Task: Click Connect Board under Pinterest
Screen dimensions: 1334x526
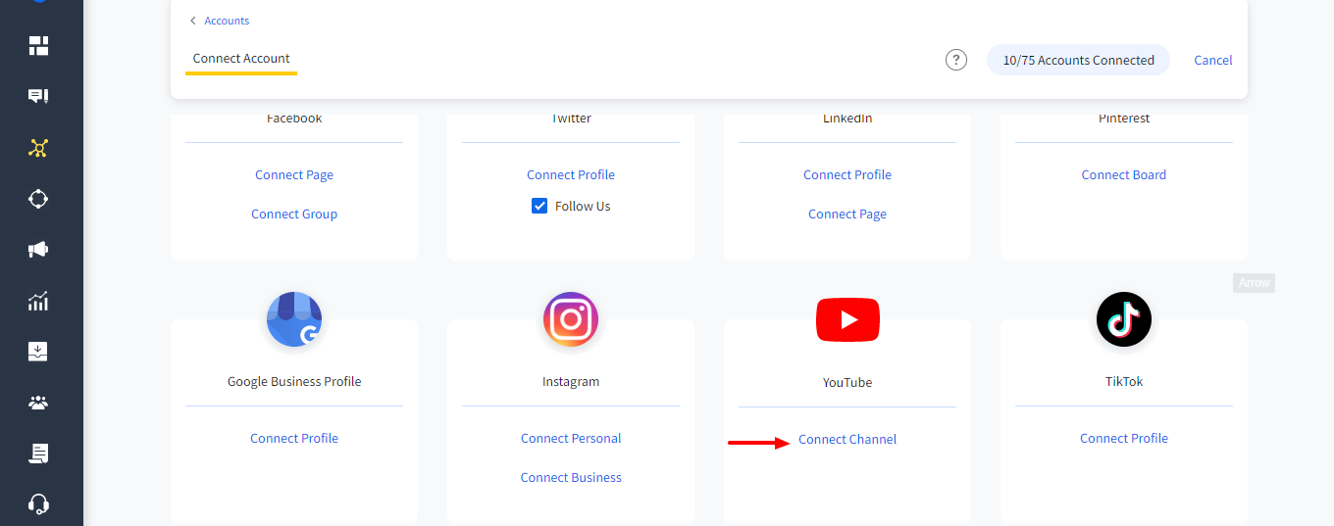Action: 1124,174
